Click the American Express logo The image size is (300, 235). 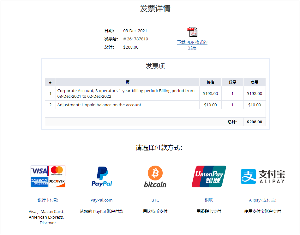pyautogui.click(x=39, y=182)
